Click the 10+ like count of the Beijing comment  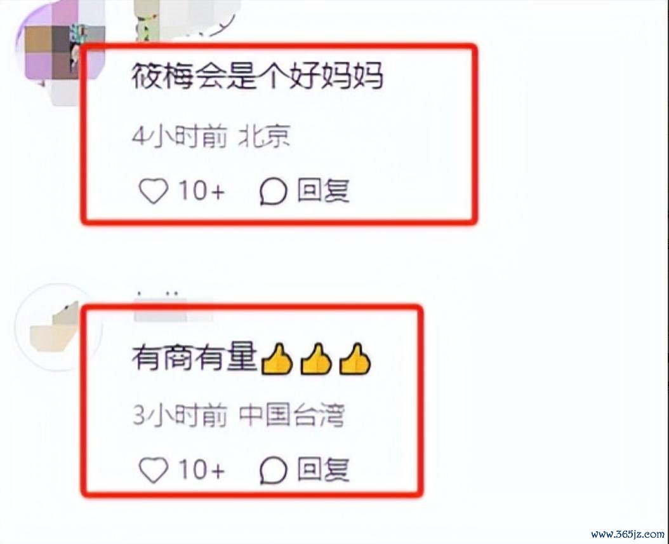(x=201, y=191)
